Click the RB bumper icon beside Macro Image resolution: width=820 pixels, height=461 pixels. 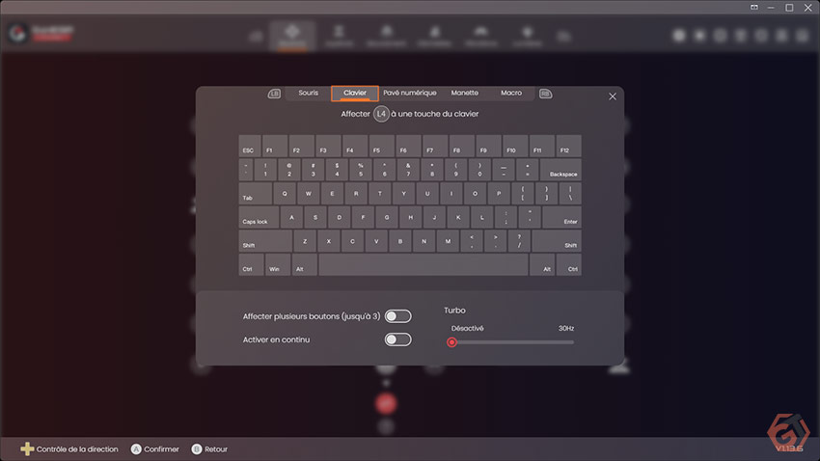tap(545, 94)
